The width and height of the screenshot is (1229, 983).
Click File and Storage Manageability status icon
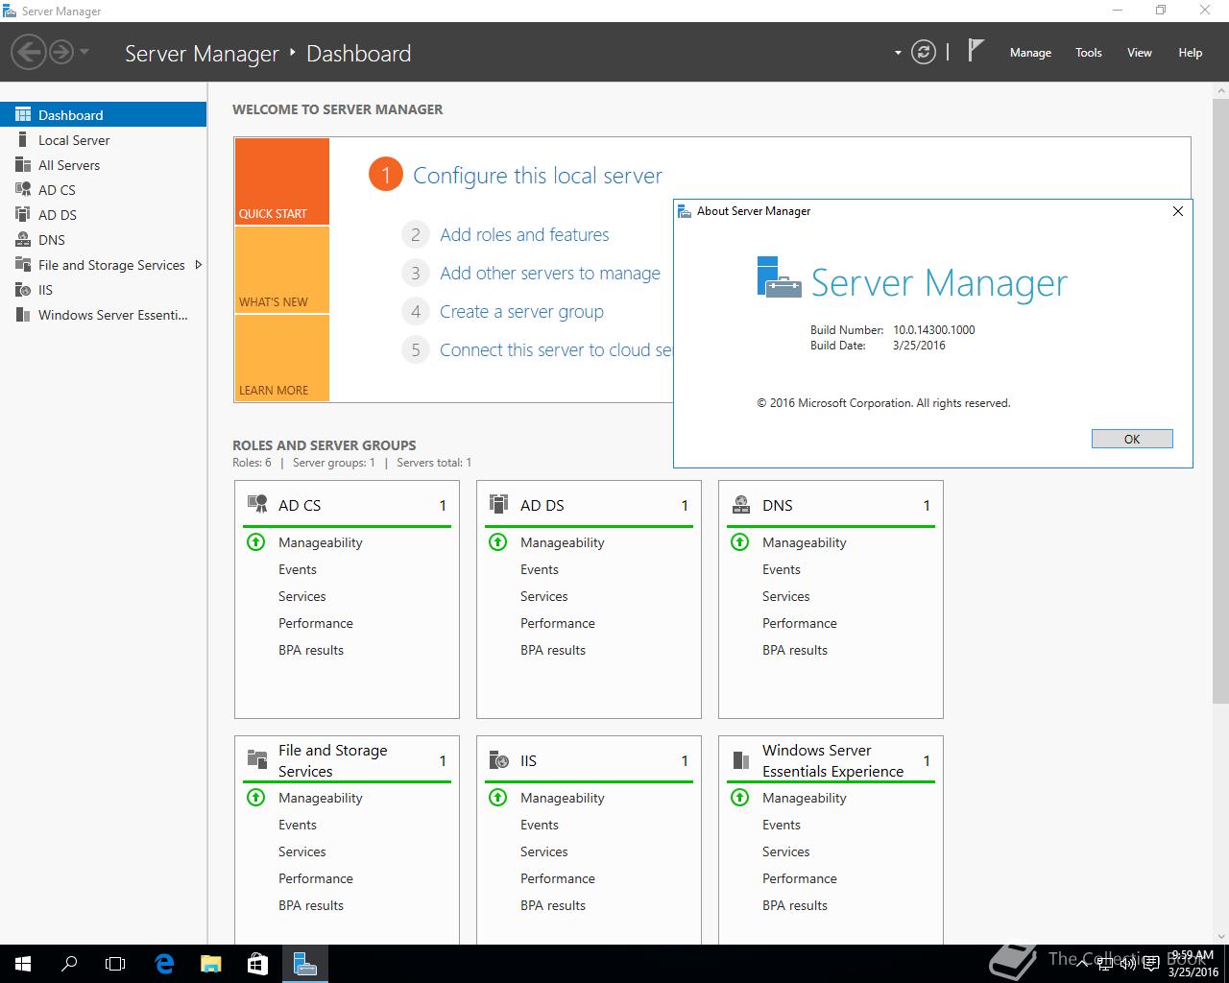coord(255,797)
